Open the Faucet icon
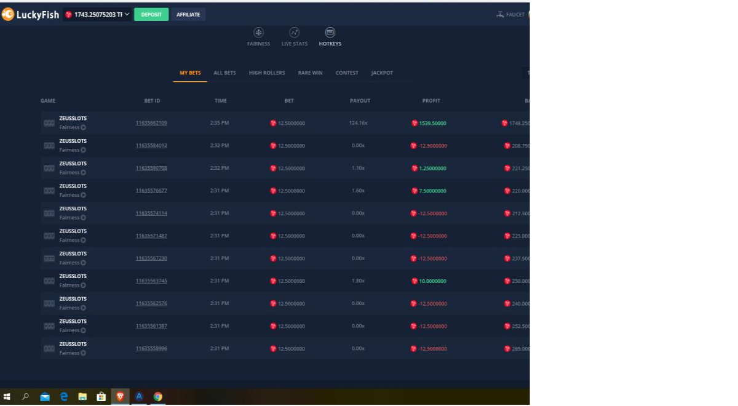This screenshot has height=406, width=738. click(500, 15)
